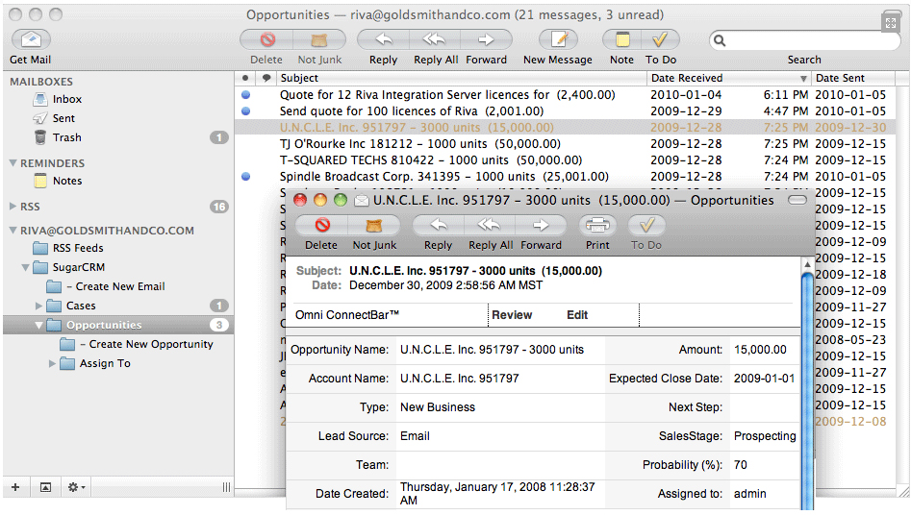
Task: Add a mailbox with the plus button
Action: 15,487
